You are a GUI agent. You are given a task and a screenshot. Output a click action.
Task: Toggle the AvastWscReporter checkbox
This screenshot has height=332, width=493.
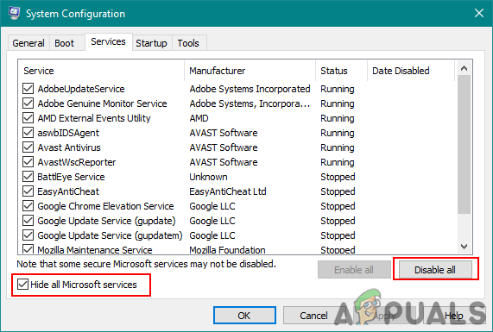(28, 162)
